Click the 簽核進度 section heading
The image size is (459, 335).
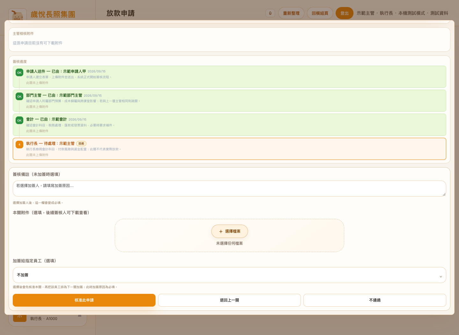(x=20, y=62)
